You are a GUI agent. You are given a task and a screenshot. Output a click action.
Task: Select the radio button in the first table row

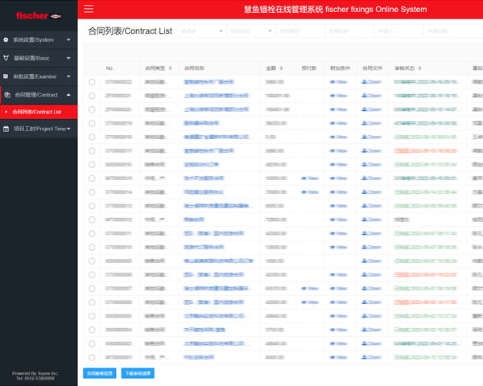click(x=92, y=82)
